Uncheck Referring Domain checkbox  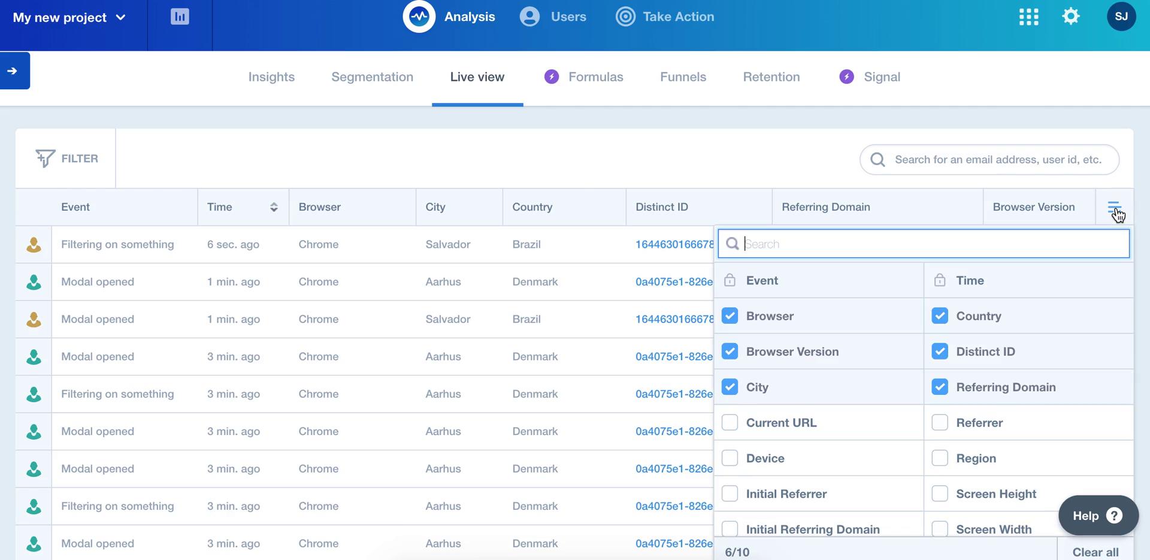(x=940, y=387)
